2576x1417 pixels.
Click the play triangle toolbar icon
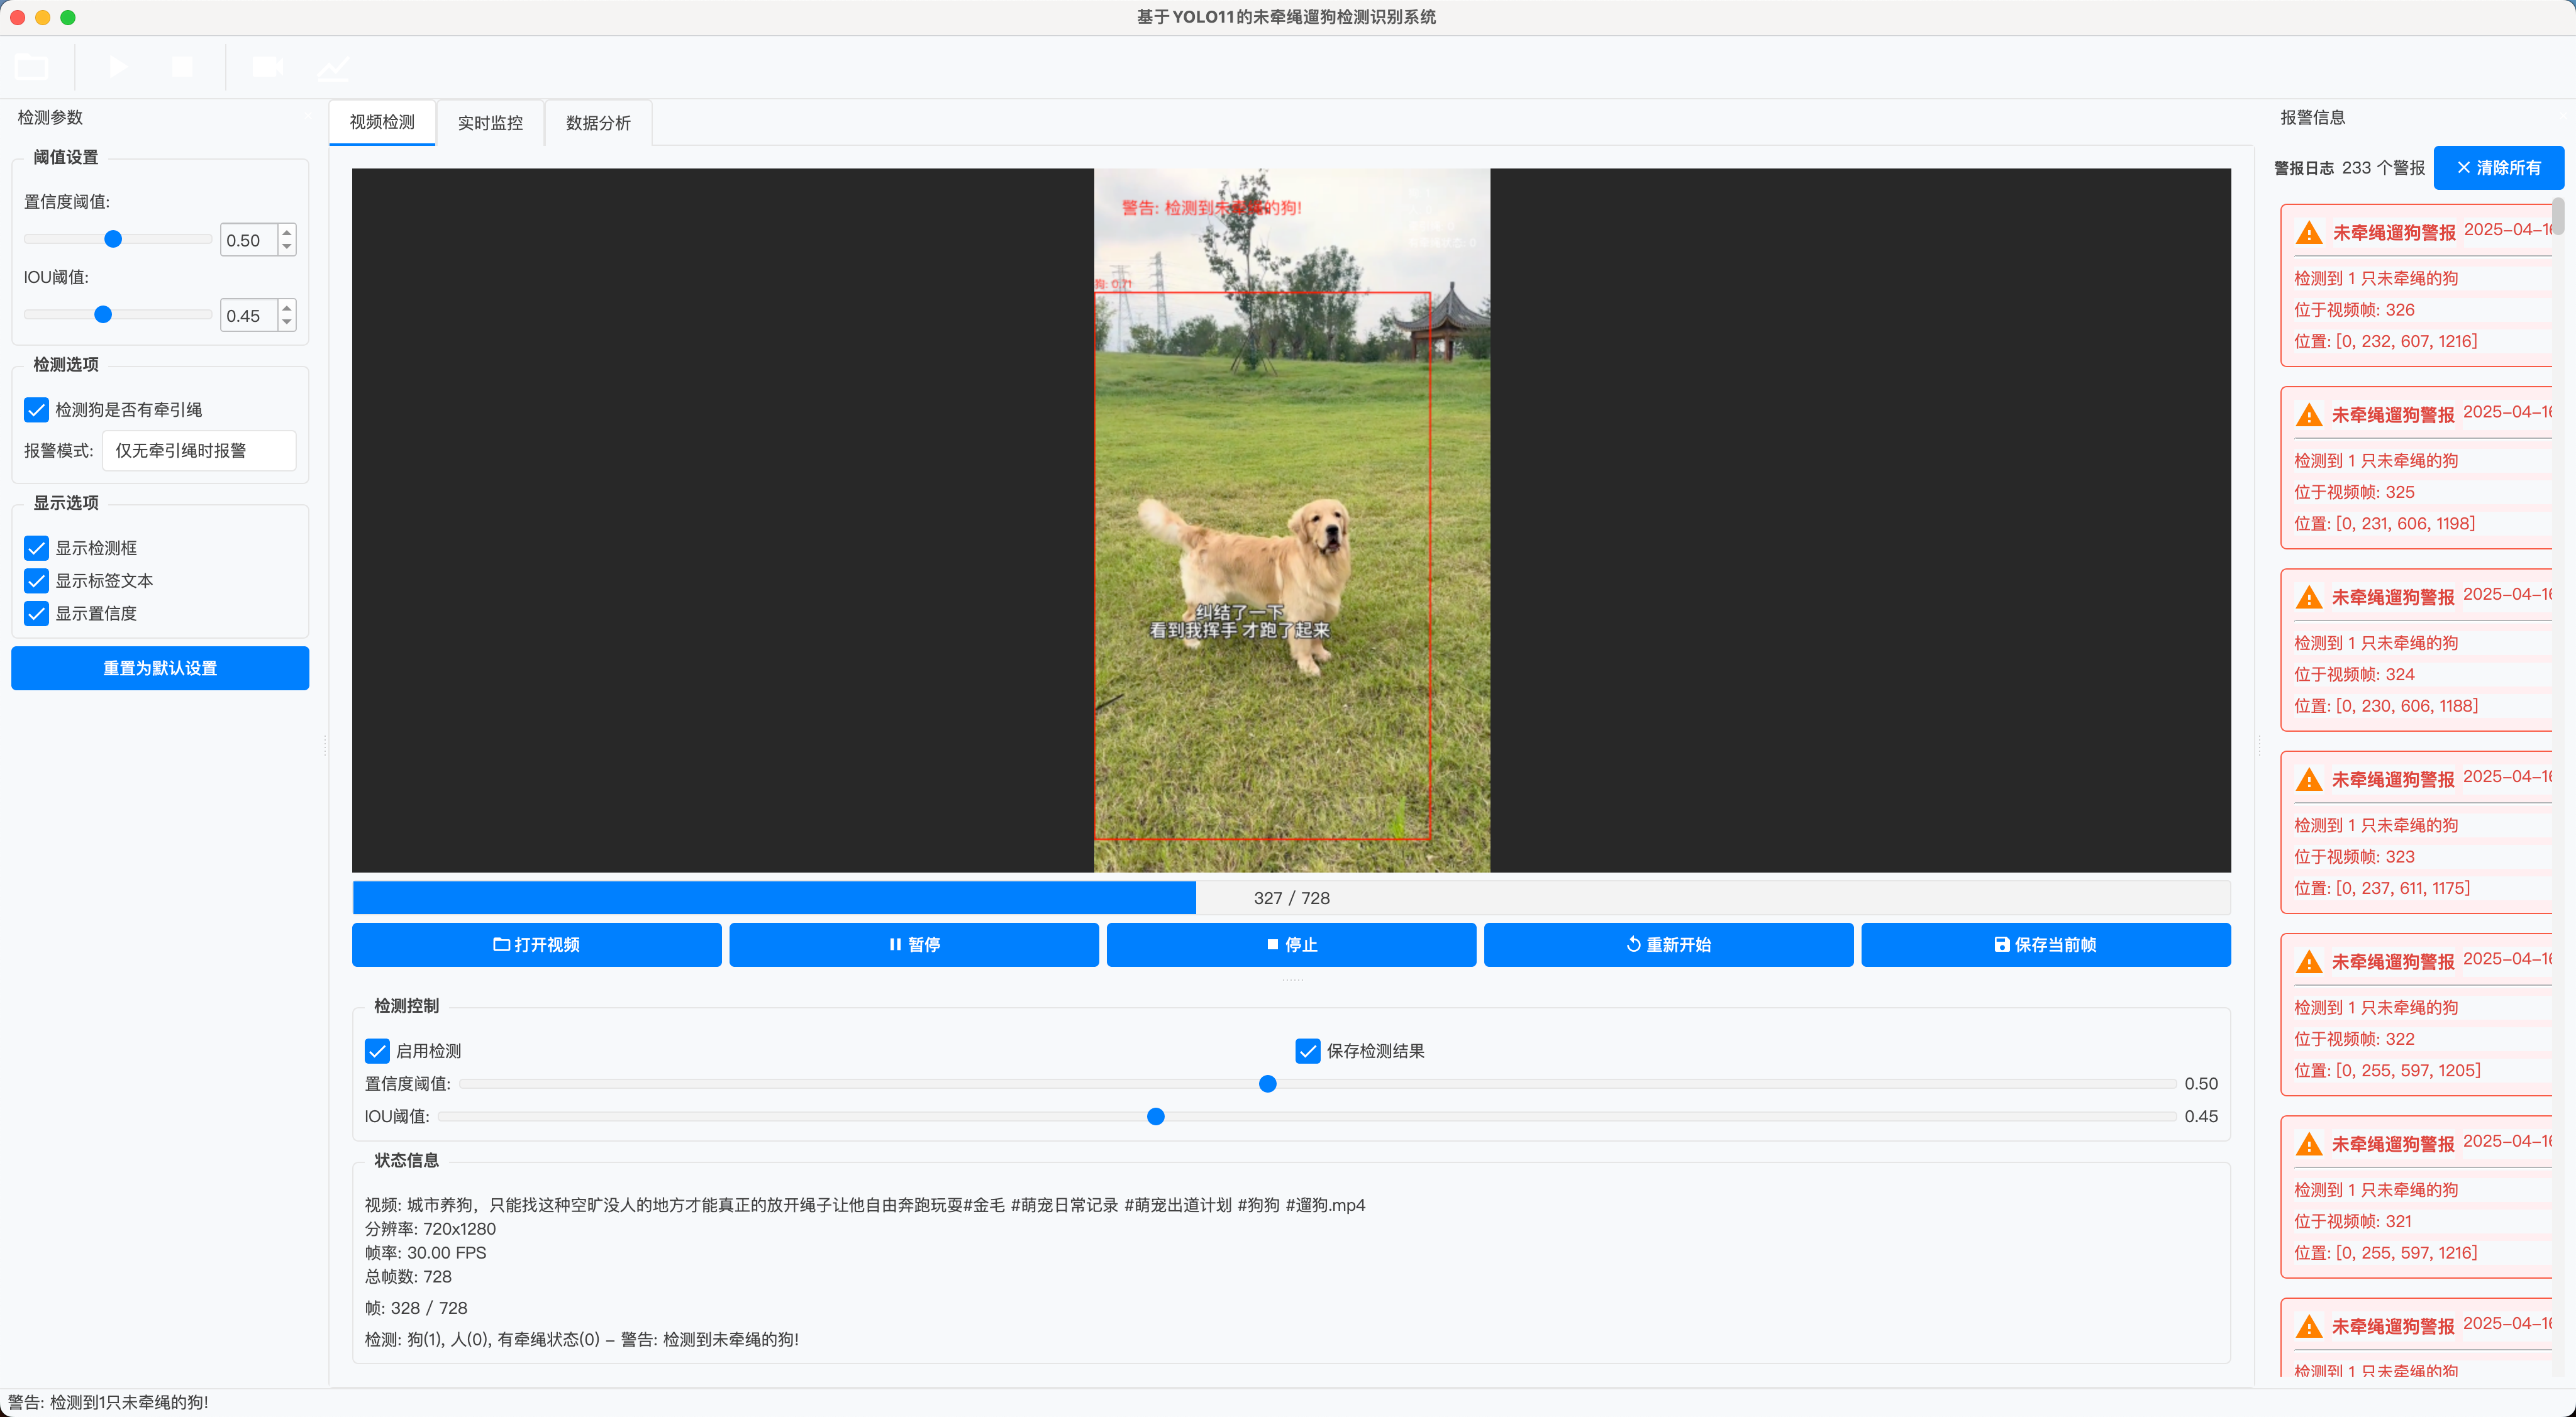click(118, 67)
